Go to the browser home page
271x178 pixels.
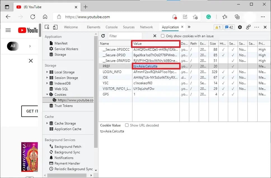point(45,17)
